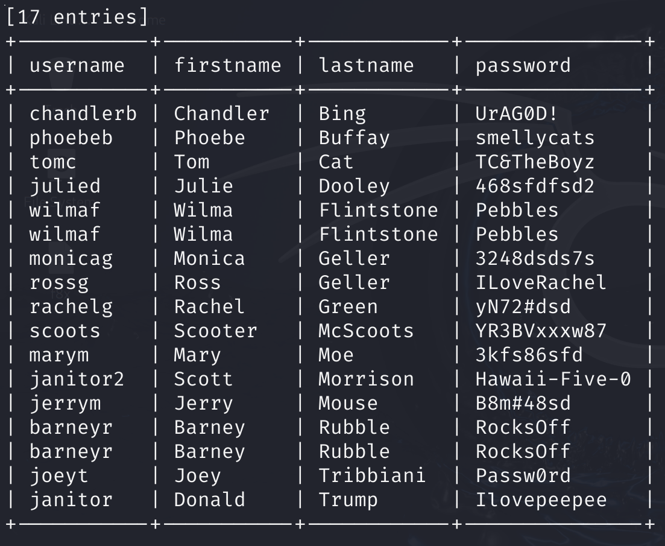665x546 pixels.
Task: Click the password column header
Action: [x=523, y=66]
